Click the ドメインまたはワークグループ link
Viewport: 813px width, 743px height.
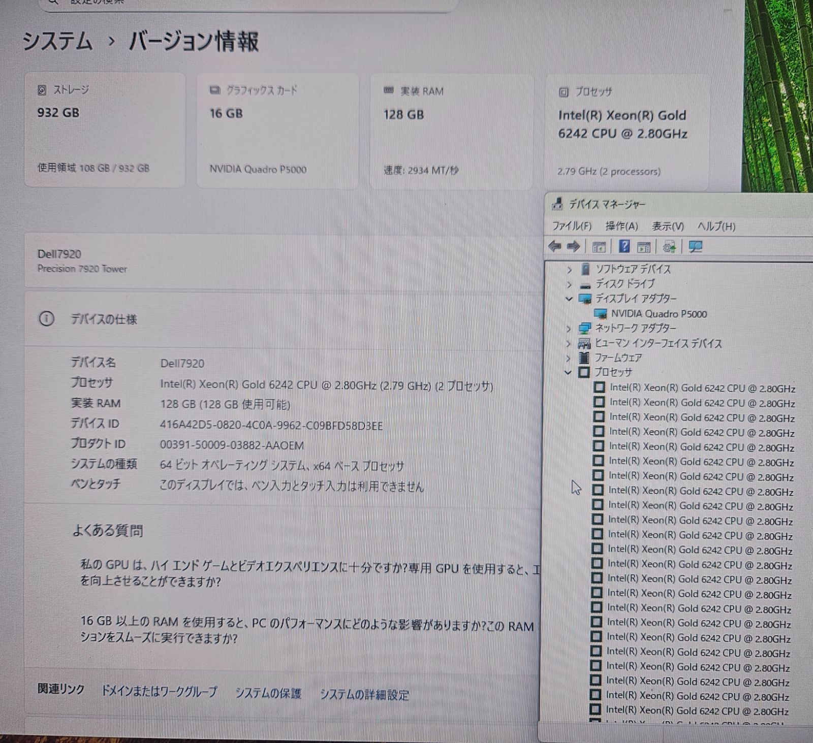[x=159, y=691]
